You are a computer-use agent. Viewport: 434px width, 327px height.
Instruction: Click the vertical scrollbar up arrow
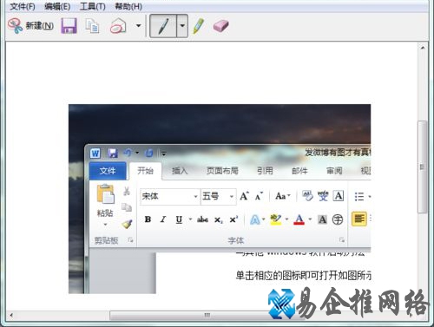point(423,48)
